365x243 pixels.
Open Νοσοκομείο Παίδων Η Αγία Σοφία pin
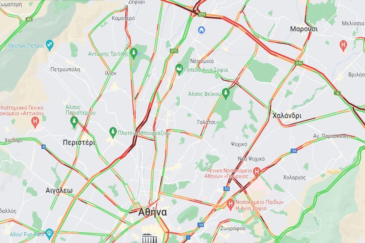click(x=231, y=204)
